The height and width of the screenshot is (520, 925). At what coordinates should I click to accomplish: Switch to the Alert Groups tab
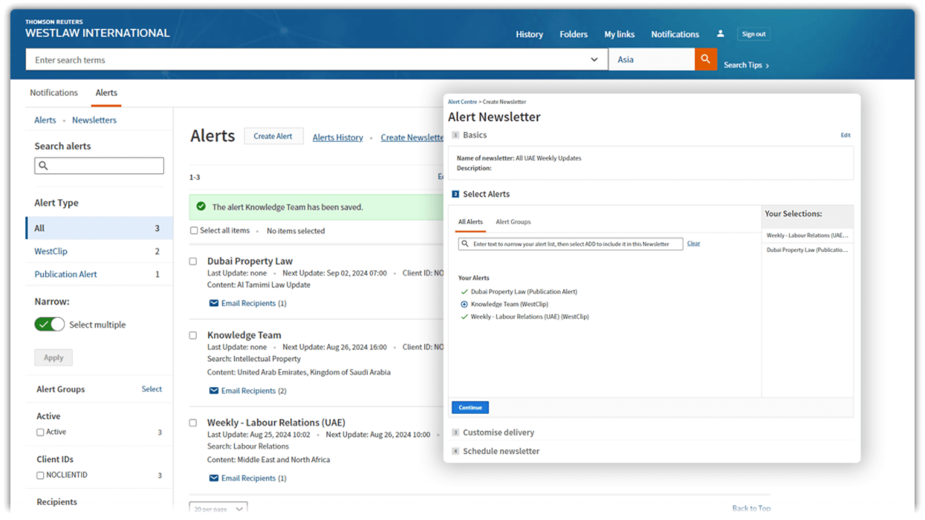click(513, 222)
